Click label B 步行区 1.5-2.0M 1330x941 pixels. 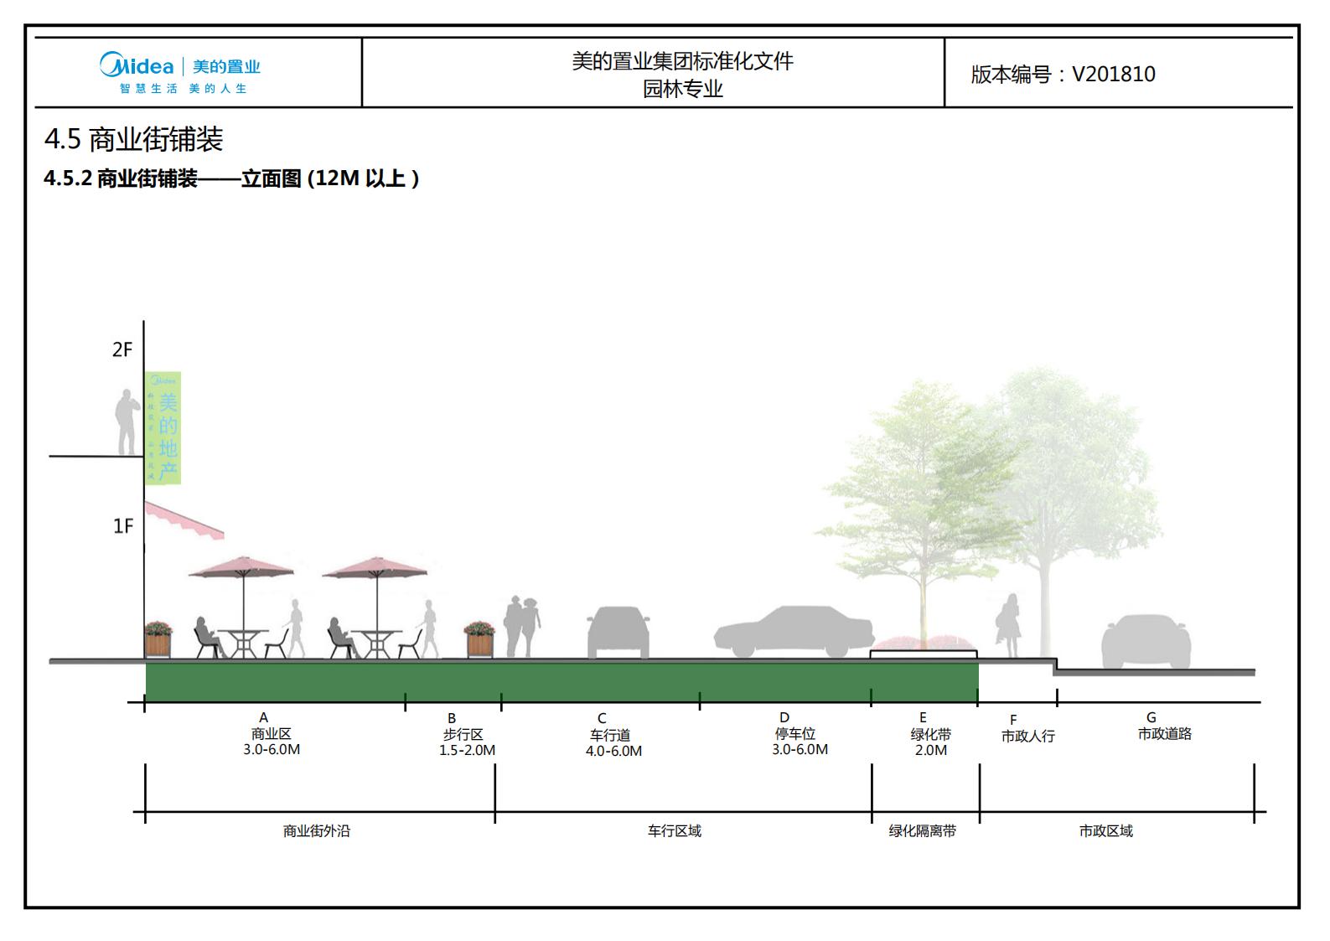point(467,734)
